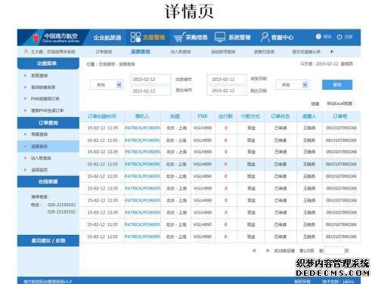
Task: Select the 企业航旅通 top menu item
Action: coord(107,38)
